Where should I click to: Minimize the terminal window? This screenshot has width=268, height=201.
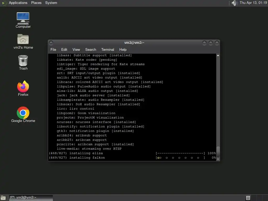(x=204, y=43)
